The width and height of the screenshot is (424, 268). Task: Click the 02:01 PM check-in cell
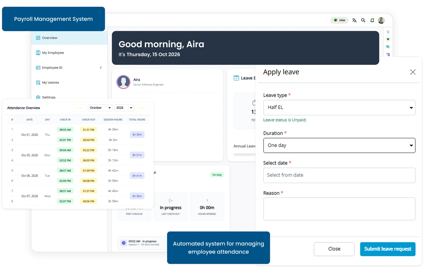point(65,140)
